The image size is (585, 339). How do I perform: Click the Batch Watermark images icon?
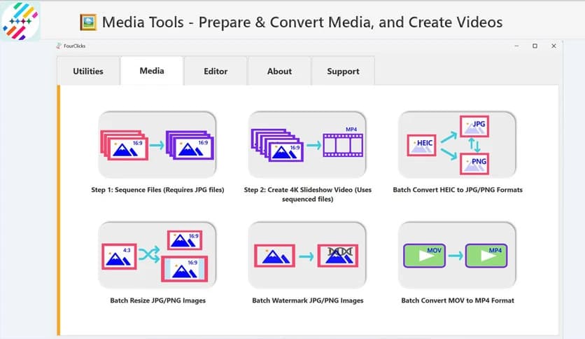(x=307, y=255)
